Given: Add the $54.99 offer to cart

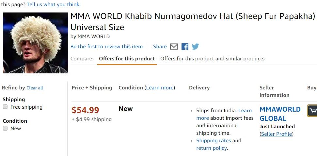Looking at the screenshot, I should [x=312, y=111].
